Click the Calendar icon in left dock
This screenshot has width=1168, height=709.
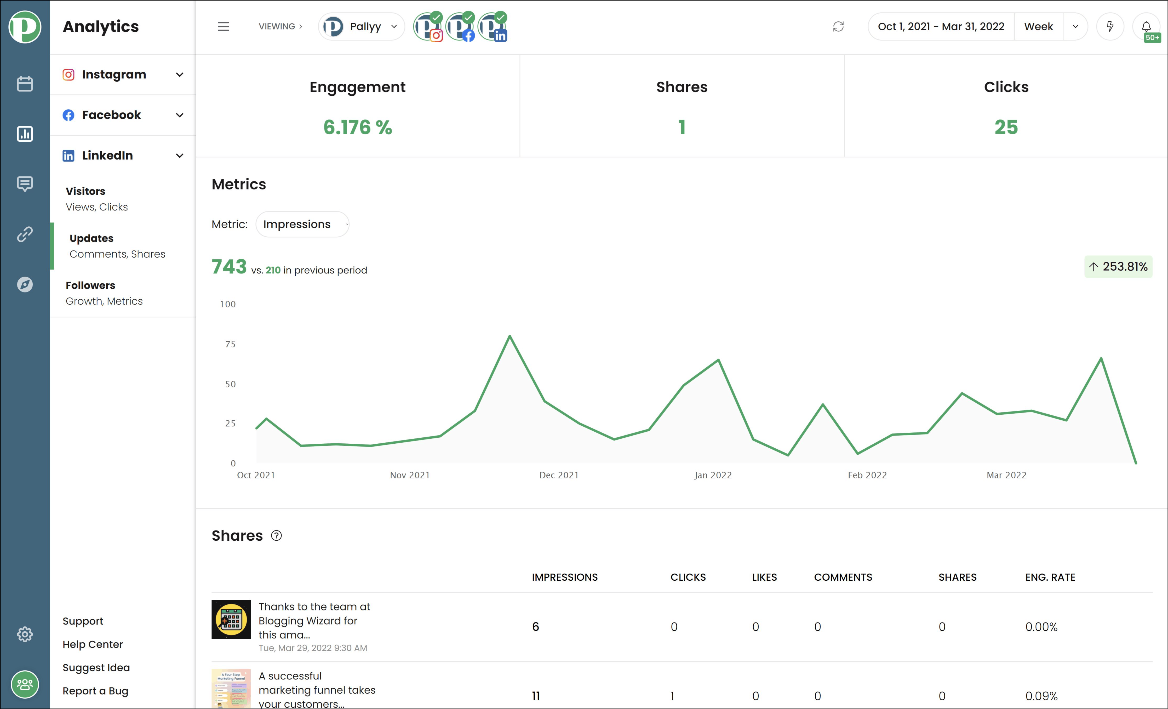(24, 82)
